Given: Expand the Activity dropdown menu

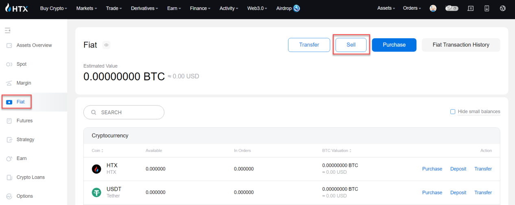Looking at the screenshot, I should [229, 8].
